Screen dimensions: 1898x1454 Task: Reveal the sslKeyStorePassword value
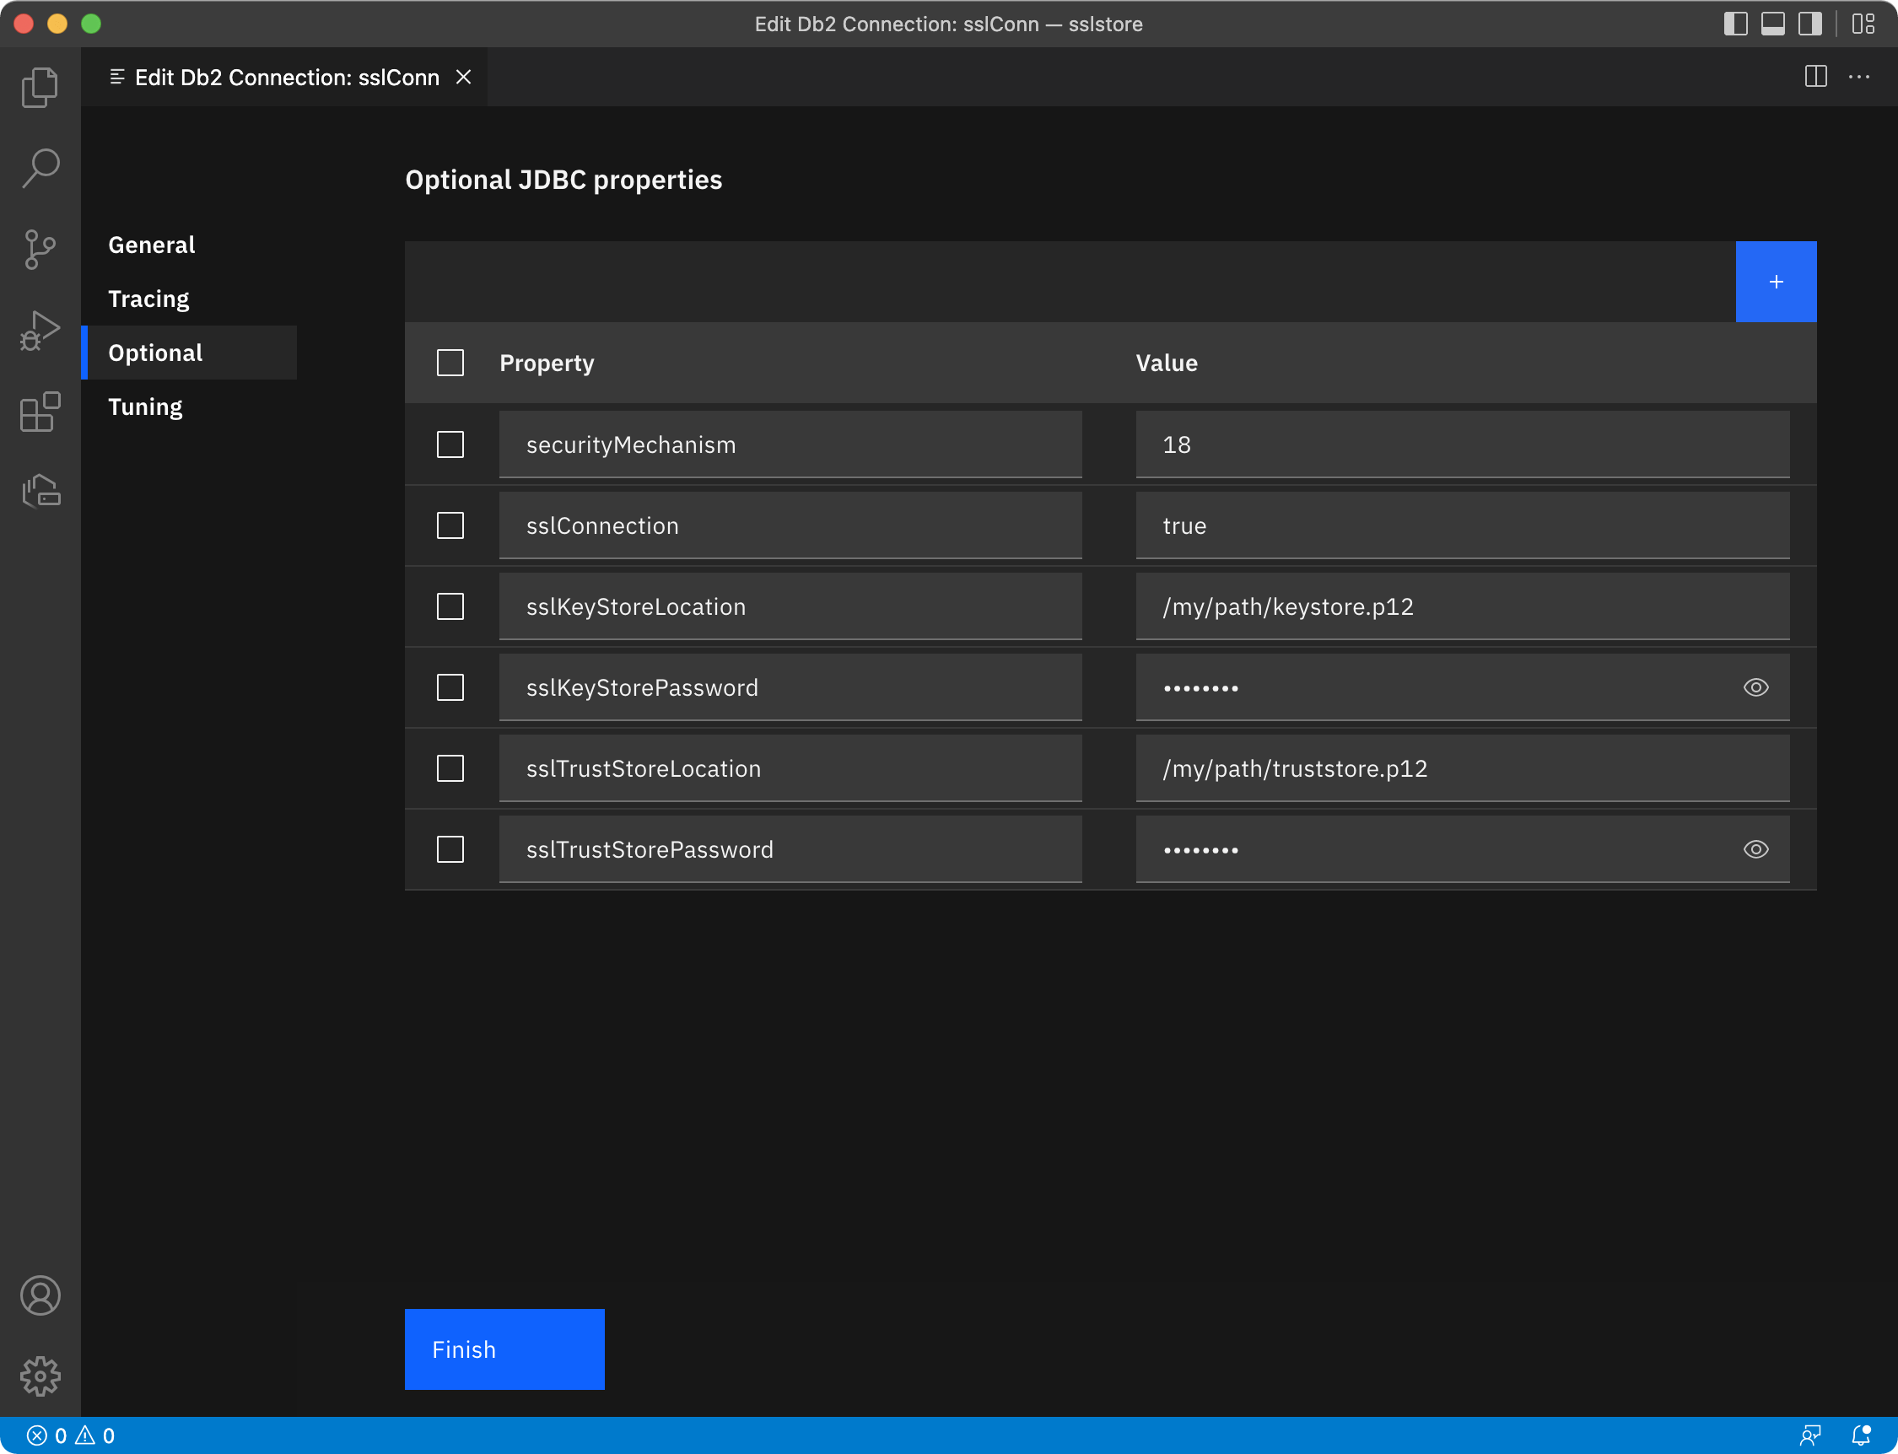[1756, 687]
